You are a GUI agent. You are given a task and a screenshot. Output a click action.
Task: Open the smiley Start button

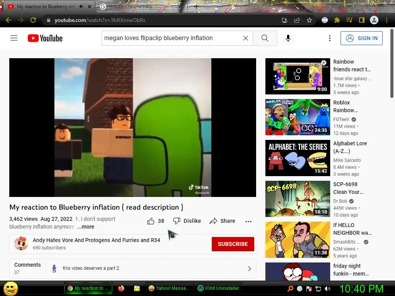(10, 288)
